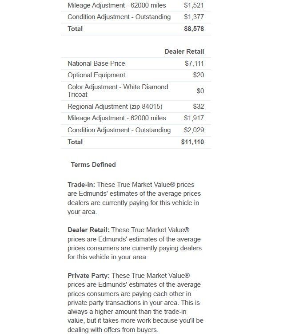Screen dimensions: 283x336
Task: Click the $1,521 mileage adjustment value
Action: (194, 5)
